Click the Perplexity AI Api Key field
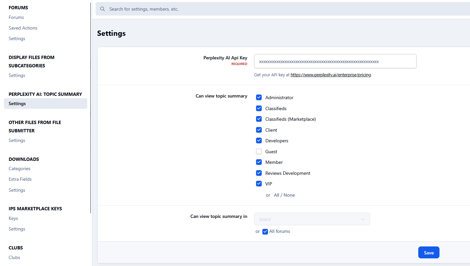This screenshot has height=266, width=470. [335, 61]
